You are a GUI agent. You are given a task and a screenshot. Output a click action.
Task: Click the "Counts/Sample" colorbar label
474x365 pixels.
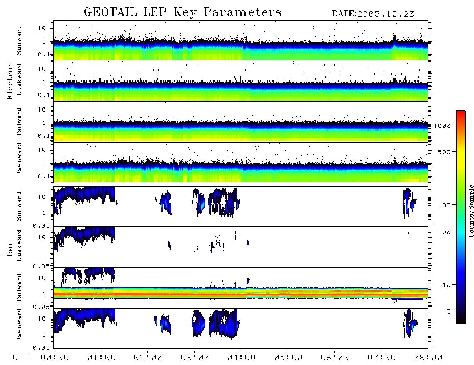(471, 211)
